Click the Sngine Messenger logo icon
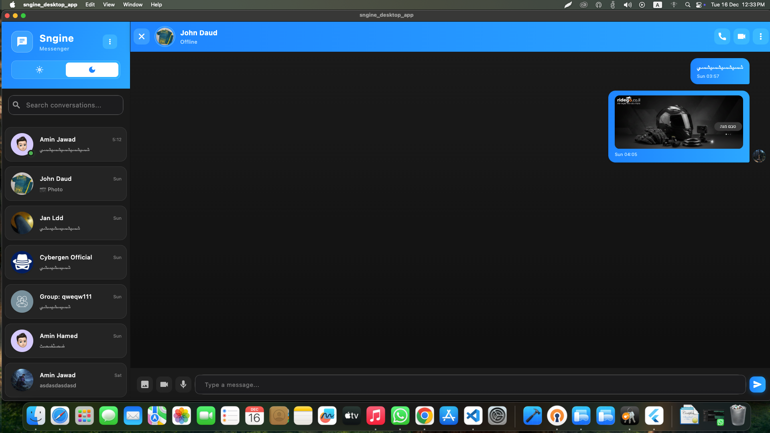The height and width of the screenshot is (433, 770). point(22,41)
